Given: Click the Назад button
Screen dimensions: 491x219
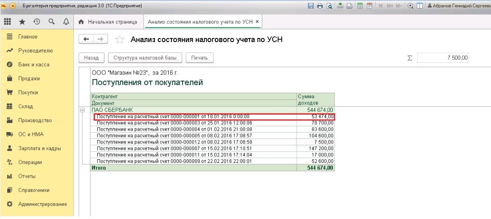Looking at the screenshot, I should tap(91, 58).
